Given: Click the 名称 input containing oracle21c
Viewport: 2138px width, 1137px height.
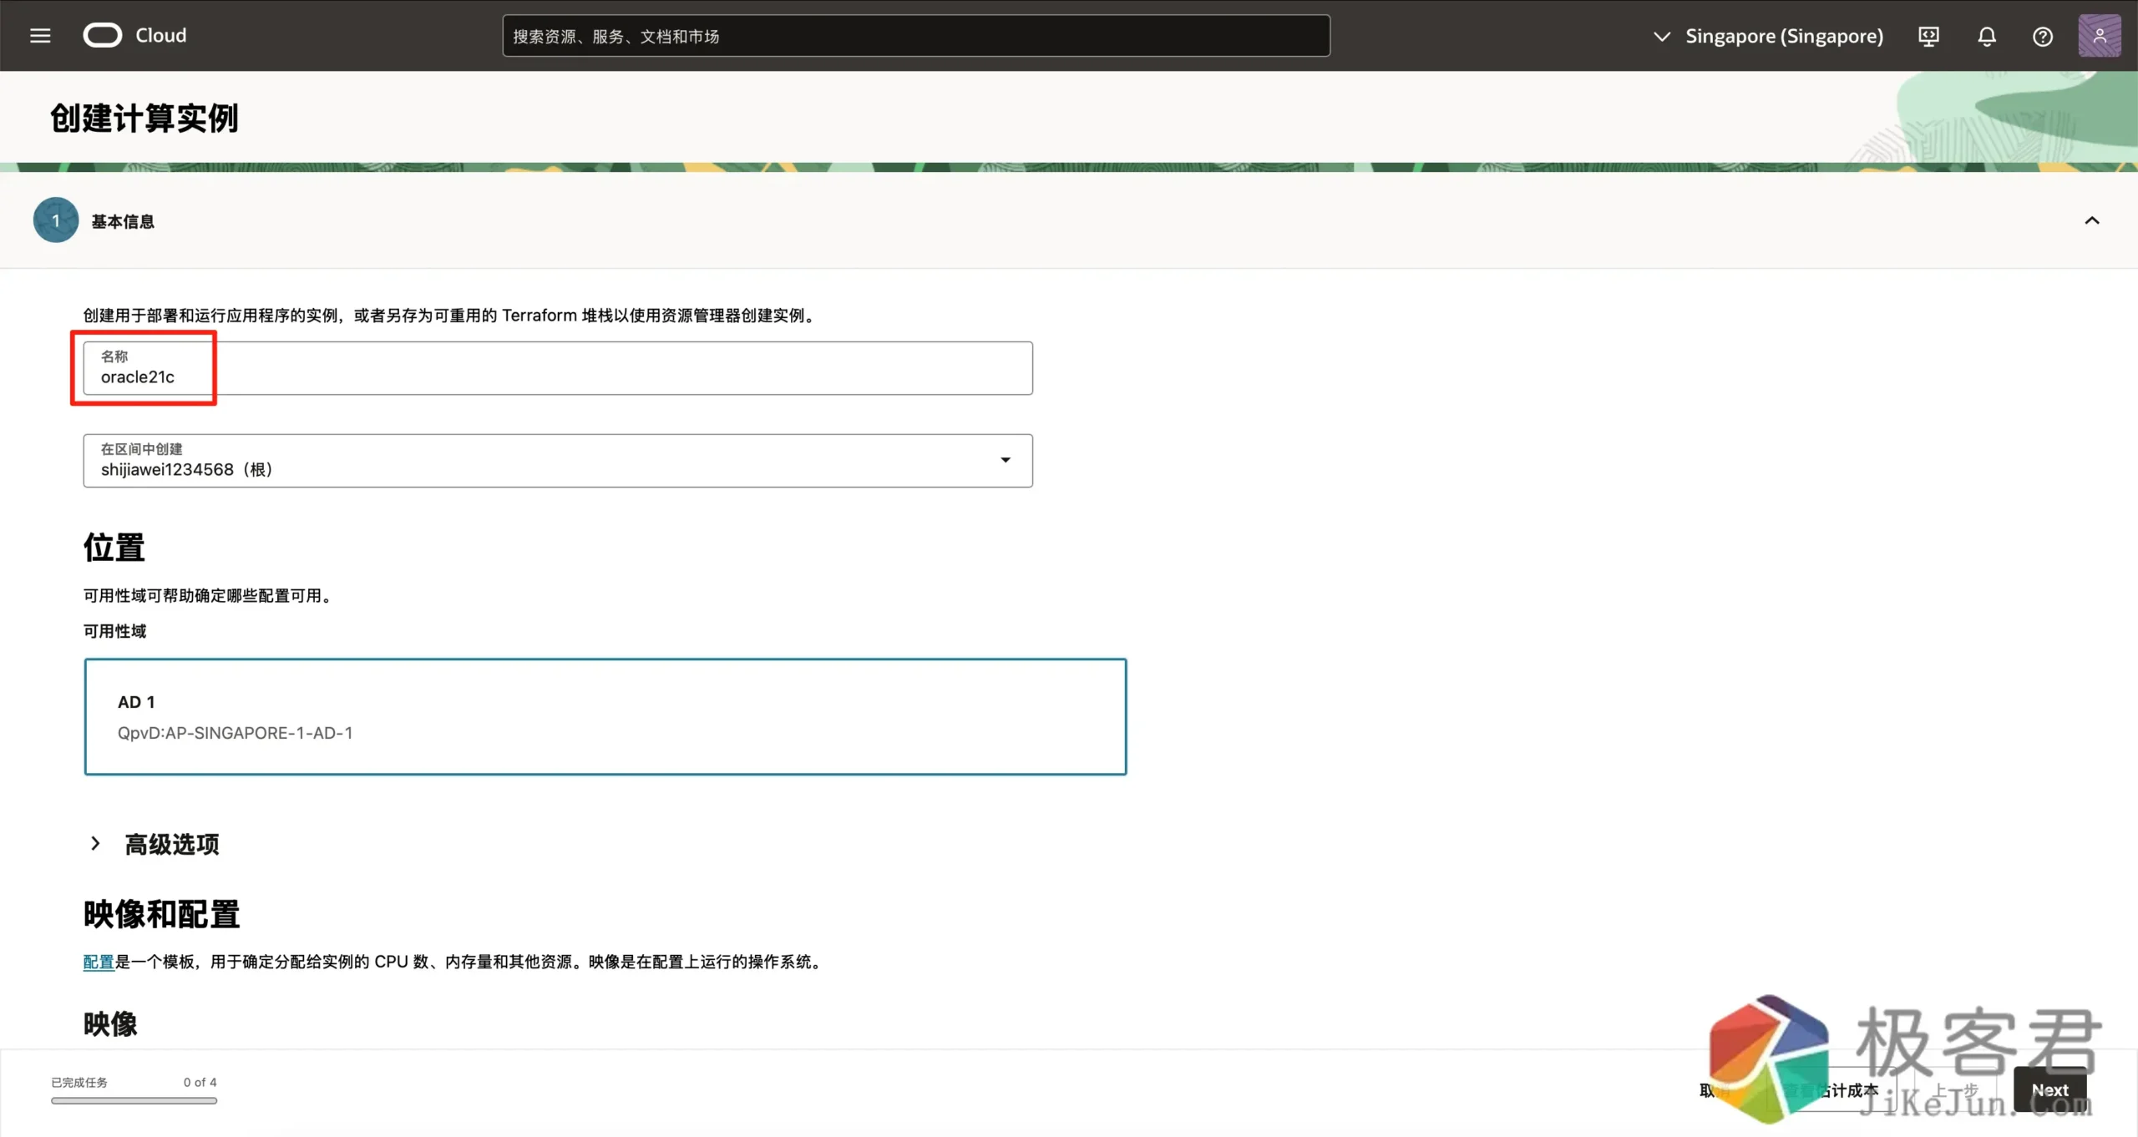Looking at the screenshot, I should [558, 368].
